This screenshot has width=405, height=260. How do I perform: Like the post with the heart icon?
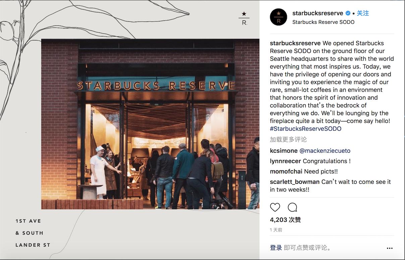(x=275, y=207)
